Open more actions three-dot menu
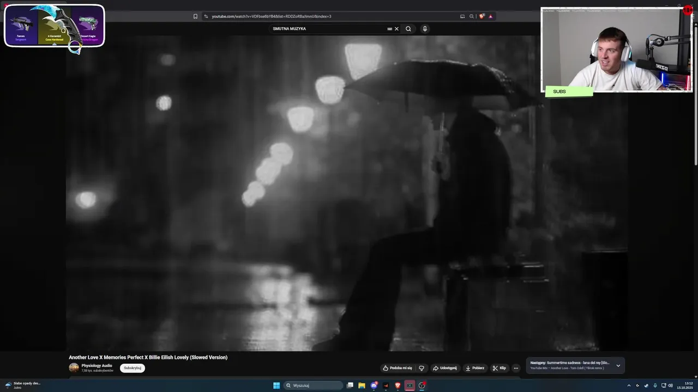This screenshot has width=698, height=392. [x=516, y=368]
